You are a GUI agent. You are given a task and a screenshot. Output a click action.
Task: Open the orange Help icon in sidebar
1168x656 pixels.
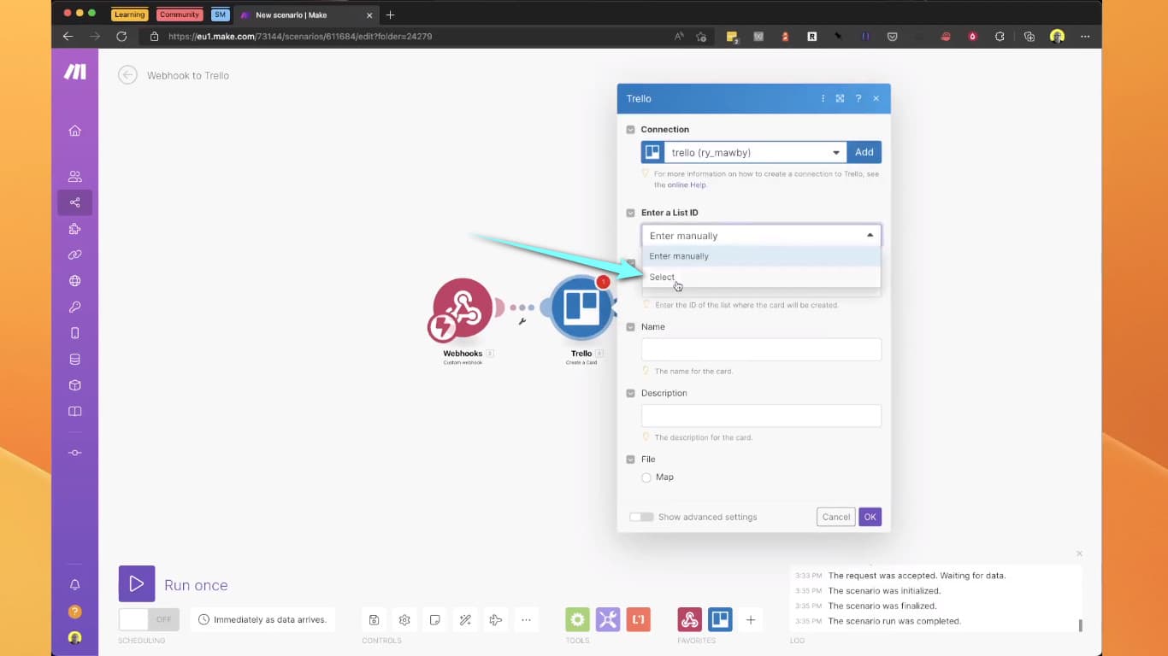(74, 612)
